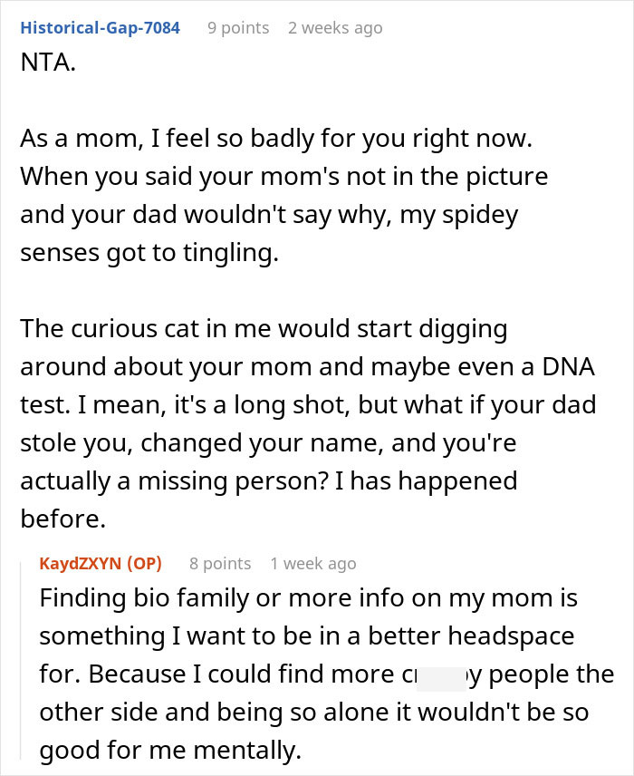Click the 1 week ago timestamp
The width and height of the screenshot is (634, 776).
coord(313,564)
